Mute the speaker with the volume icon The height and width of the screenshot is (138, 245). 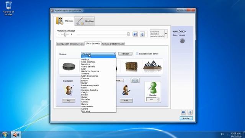click(x=135, y=34)
